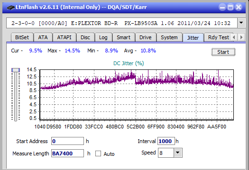Click the Interval input field

[x=166, y=141]
